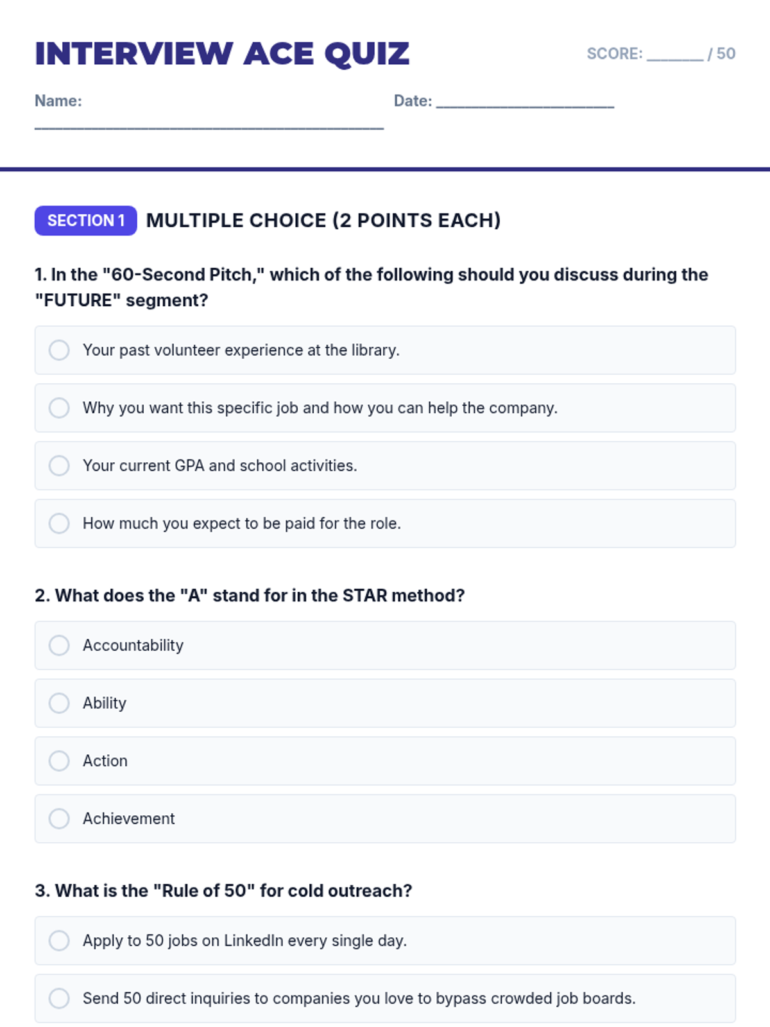Select "Your current GPA and school activities" option
Screen dimensions: 770x1027
pos(59,466)
